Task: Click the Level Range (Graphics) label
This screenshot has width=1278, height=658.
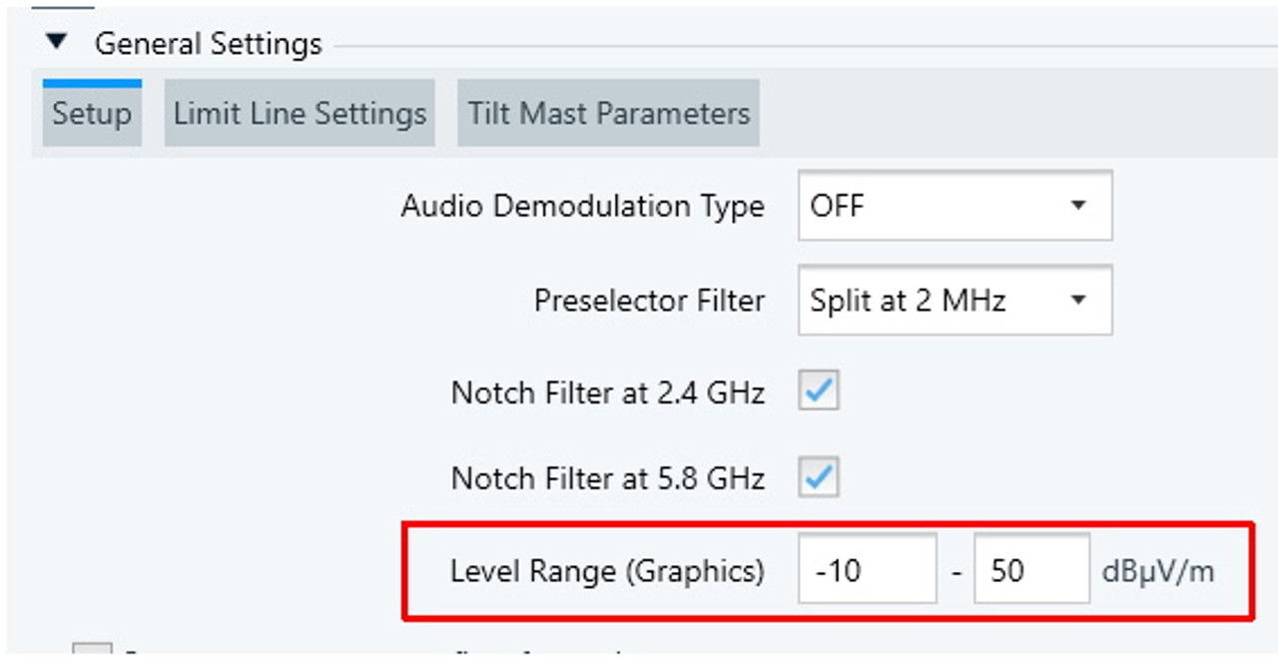Action: [x=607, y=571]
